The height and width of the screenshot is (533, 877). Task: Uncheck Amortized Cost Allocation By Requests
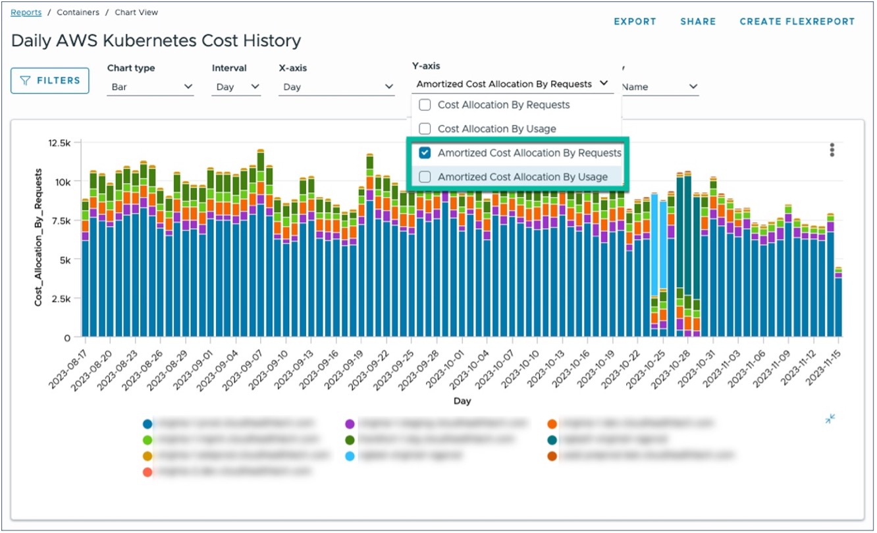coord(425,153)
